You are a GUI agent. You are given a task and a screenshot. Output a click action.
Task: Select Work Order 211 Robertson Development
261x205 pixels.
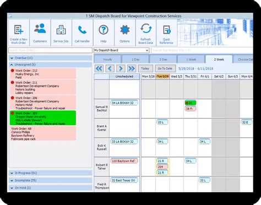[43, 88]
